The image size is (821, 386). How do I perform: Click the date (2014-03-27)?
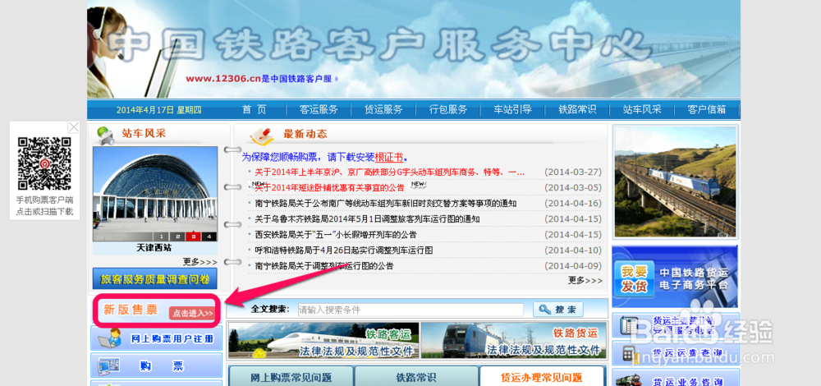(573, 172)
